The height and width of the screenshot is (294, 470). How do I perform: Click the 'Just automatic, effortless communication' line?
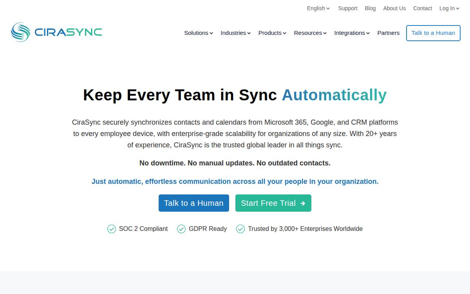tap(235, 181)
